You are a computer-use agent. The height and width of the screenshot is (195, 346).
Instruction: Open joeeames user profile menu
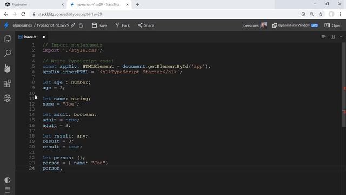(254, 25)
